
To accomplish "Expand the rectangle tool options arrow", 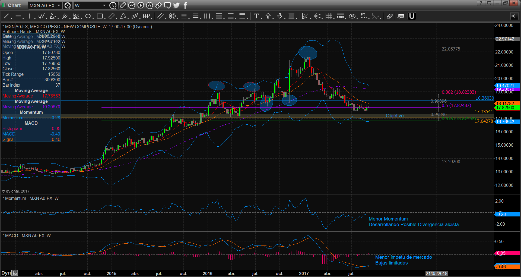I will [x=105, y=18].
